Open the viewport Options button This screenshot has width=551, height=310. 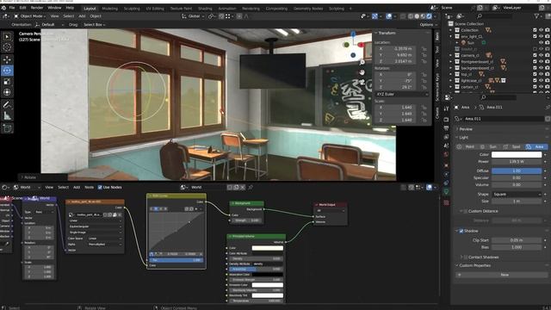click(x=428, y=25)
